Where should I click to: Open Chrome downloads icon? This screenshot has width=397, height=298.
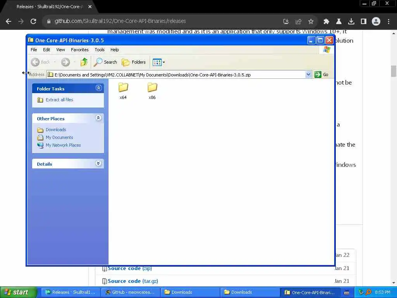[x=351, y=22]
